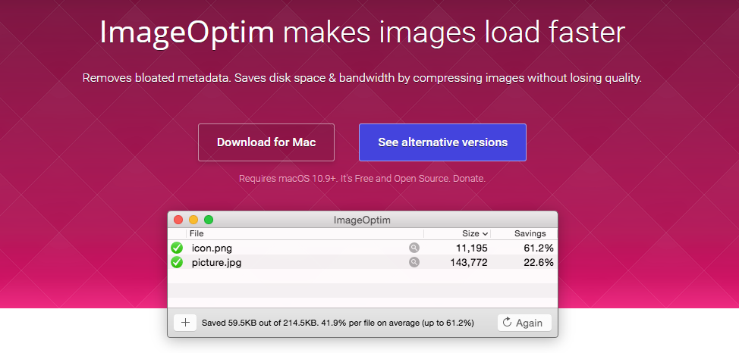This screenshot has width=739, height=353.
Task: Sort by the Size column header chevron
Action: (485, 233)
